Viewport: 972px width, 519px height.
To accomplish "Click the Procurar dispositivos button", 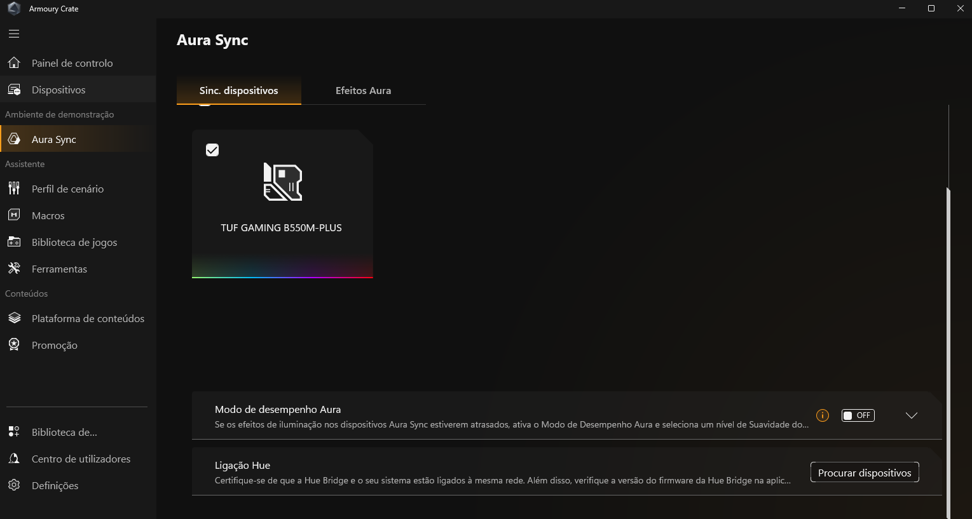I will coord(865,473).
